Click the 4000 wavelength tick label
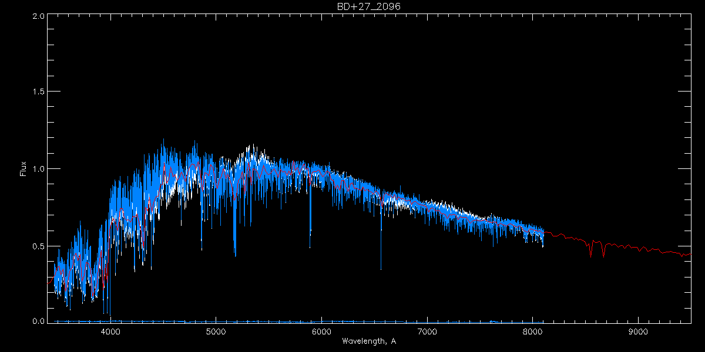Image resolution: width=705 pixels, height=352 pixels. [110, 330]
